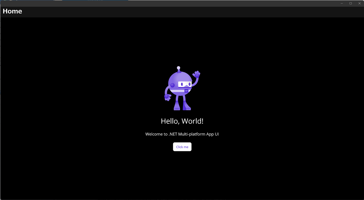Click the "Click me" button
The height and width of the screenshot is (200, 364).
[182, 147]
